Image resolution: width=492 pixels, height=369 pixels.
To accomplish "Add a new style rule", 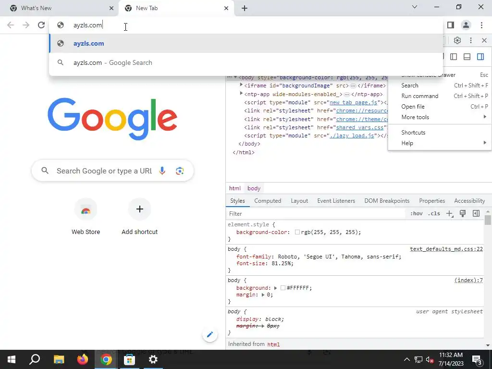I will coord(450,214).
